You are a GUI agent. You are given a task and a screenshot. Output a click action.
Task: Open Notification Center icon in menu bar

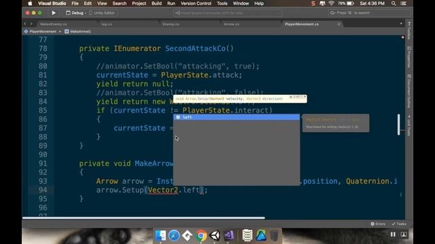(x=404, y=3)
